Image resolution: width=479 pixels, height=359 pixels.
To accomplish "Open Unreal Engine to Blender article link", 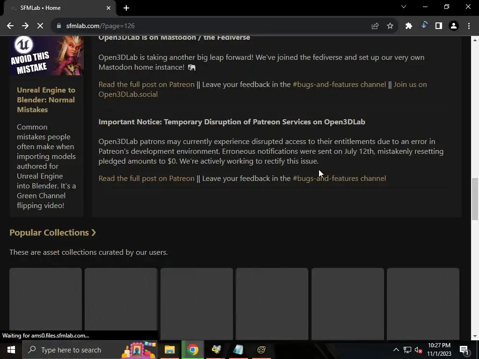I will coord(46,100).
